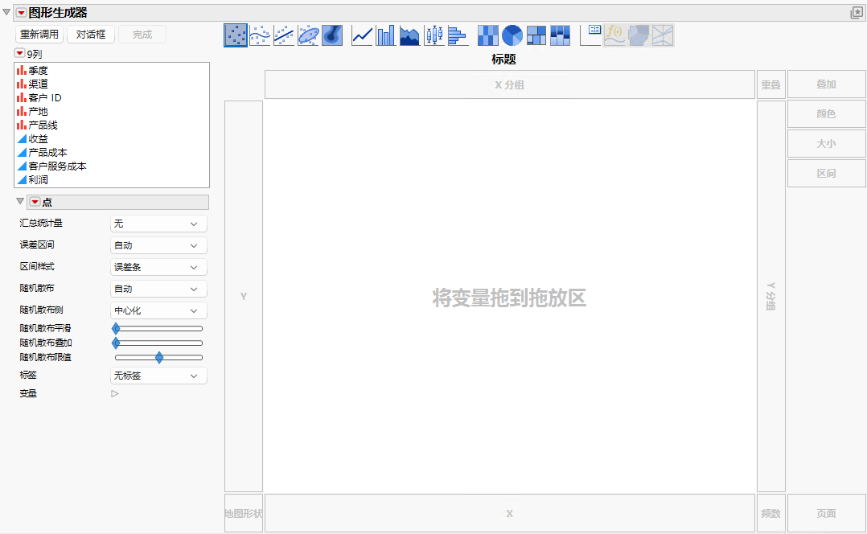Viewport: 867px width, 534px height.
Task: Select the 产地 column
Action: coord(38,112)
